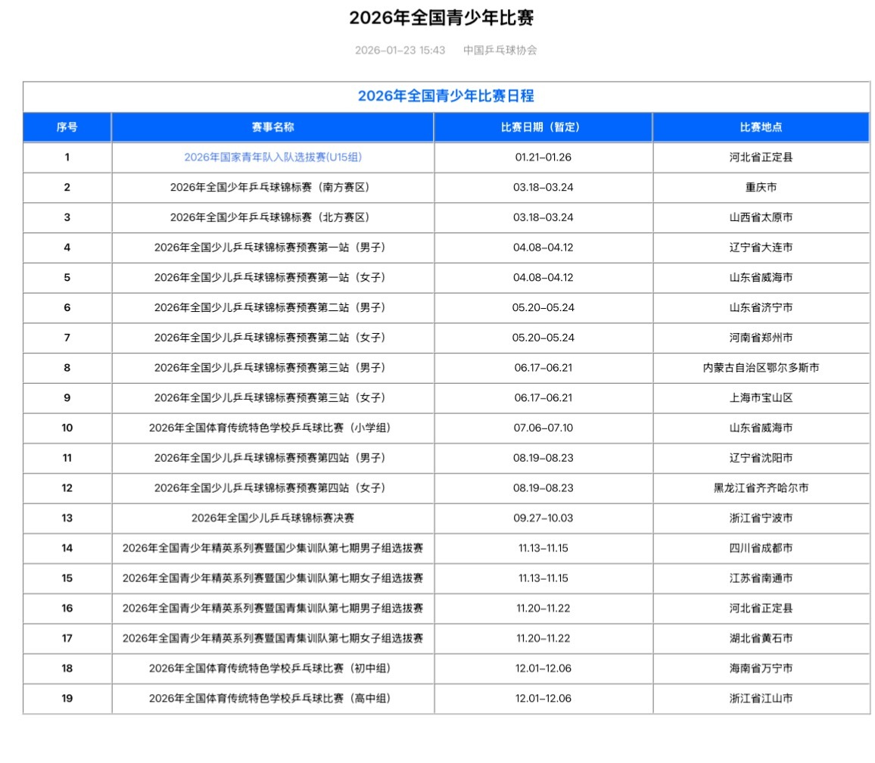Select the event 传统特色学校乒乓球比赛(小学组)
Image resolution: width=875 pixels, height=763 pixels.
point(273,428)
